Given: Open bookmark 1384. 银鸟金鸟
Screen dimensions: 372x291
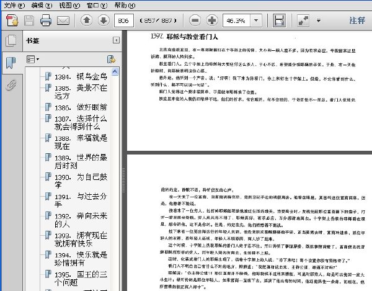Looking at the screenshot, I should coord(81,77).
